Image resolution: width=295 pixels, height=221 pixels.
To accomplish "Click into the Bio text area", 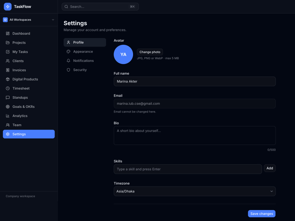I will pos(194,136).
